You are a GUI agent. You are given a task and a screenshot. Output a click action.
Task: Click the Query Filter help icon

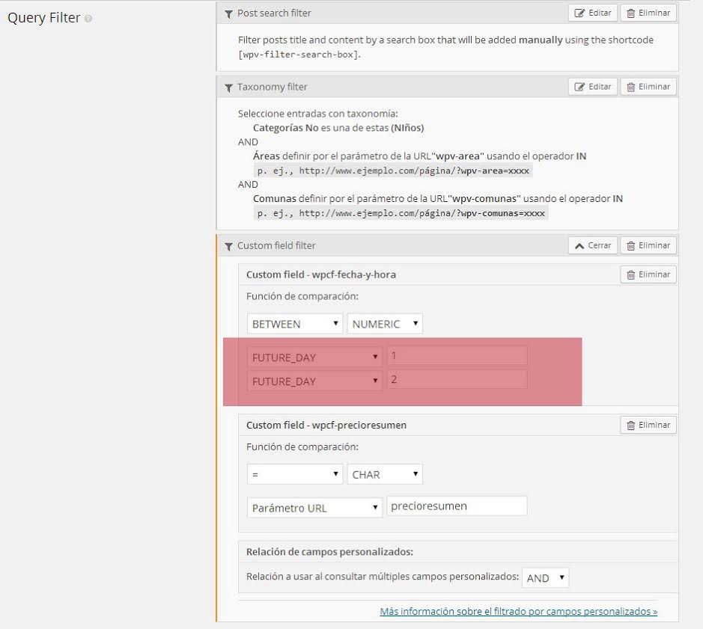[x=88, y=19]
